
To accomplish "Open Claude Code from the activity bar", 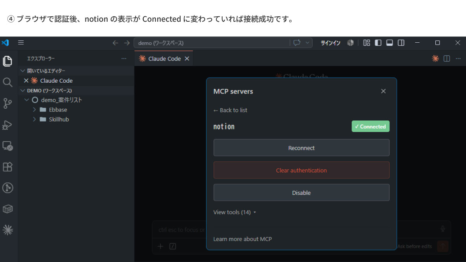I will click(8, 230).
